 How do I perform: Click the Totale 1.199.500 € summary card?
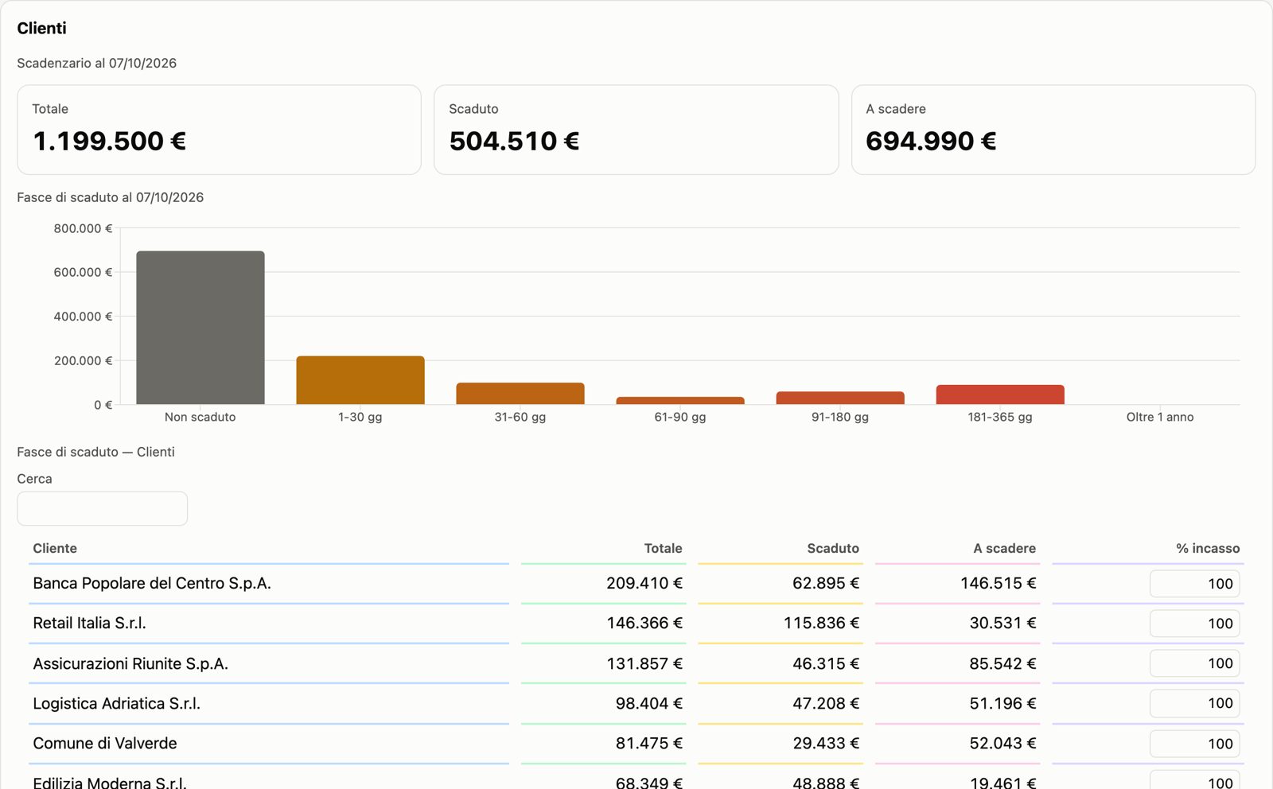219,130
